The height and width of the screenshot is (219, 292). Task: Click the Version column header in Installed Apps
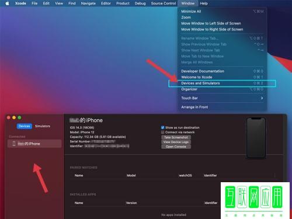(131, 203)
